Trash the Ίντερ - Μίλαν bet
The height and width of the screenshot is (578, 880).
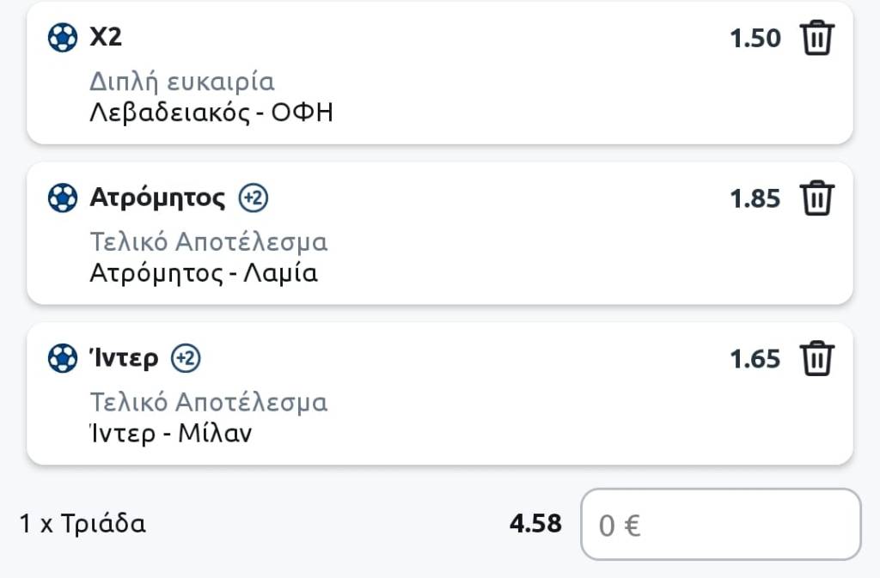click(816, 358)
